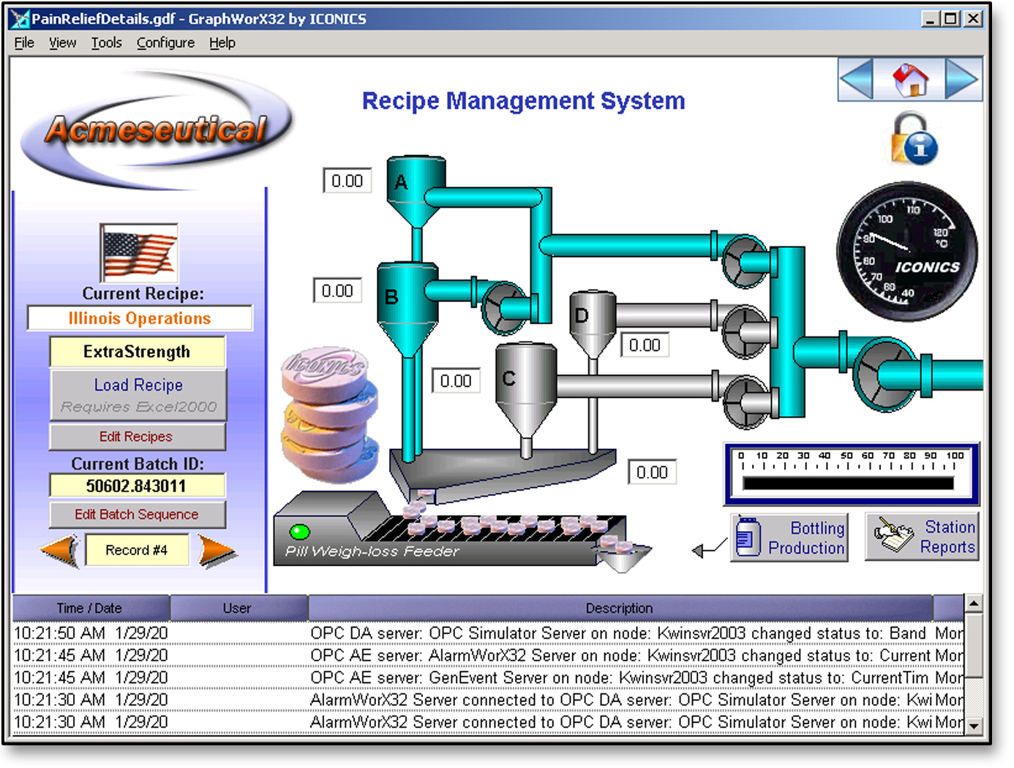
Task: Click the Illinois Operations field
Action: click(140, 318)
